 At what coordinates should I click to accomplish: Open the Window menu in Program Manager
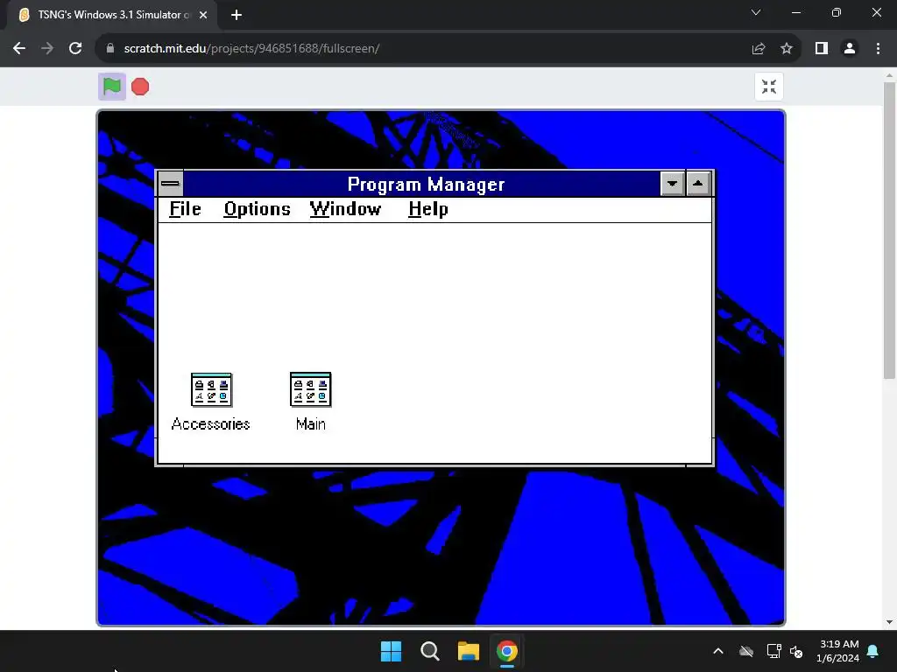pos(345,209)
